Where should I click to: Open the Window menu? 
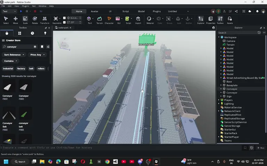42,6
